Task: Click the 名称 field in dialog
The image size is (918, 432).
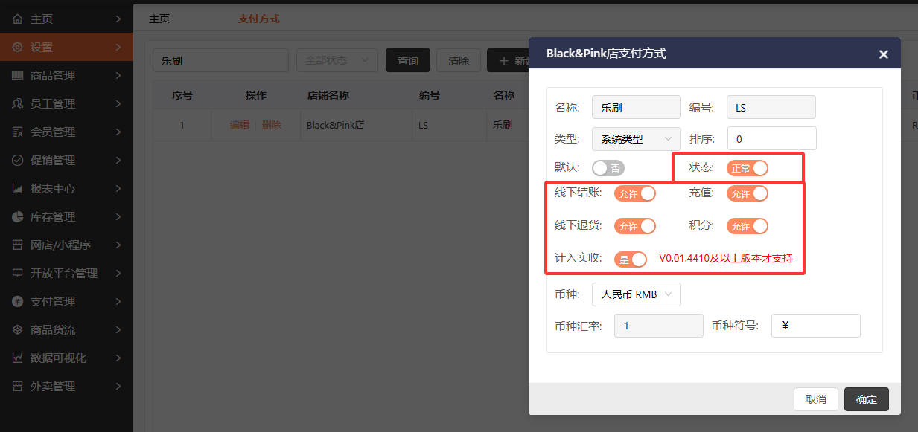Action: click(637, 107)
